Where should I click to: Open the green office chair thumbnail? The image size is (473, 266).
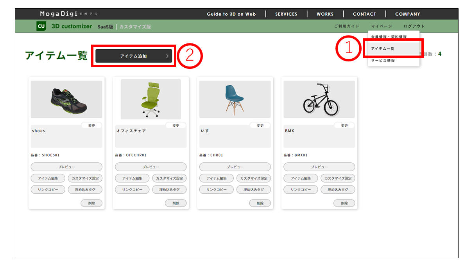coord(150,99)
